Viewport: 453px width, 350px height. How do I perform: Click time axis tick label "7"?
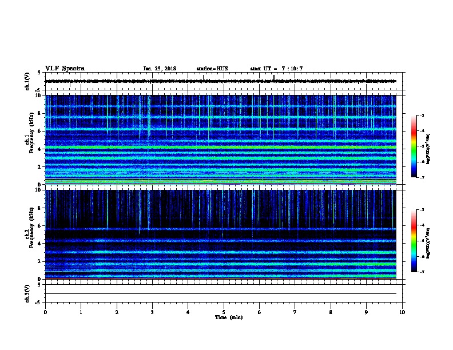[295, 312]
